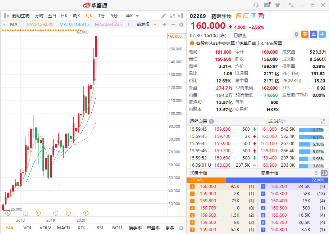
Task: Click the orange news bullet icon
Action: tap(192, 44)
